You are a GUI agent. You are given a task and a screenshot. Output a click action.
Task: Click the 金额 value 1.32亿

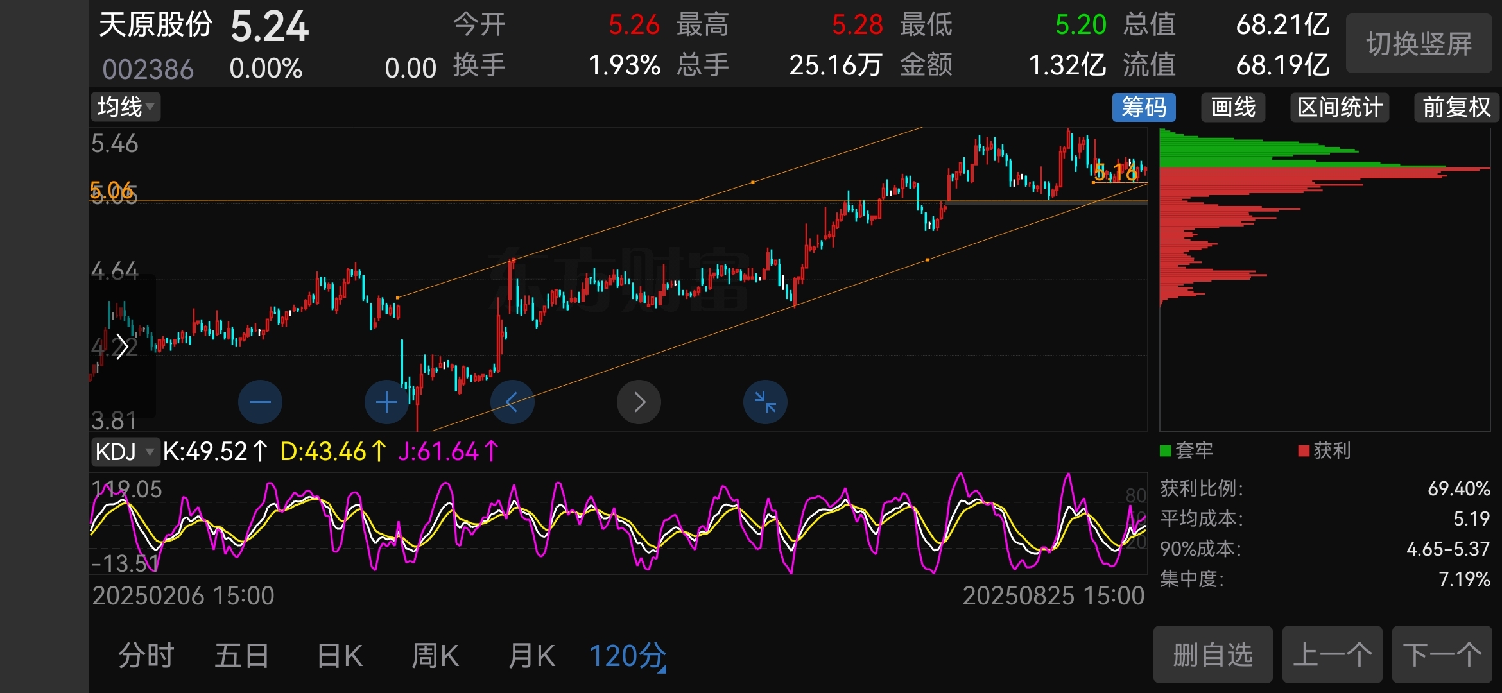click(x=1067, y=65)
